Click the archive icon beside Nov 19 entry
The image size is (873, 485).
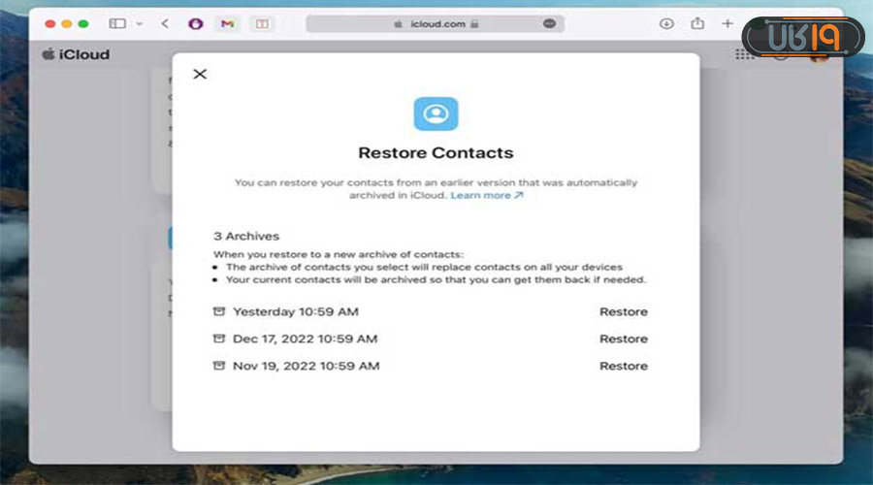(219, 367)
